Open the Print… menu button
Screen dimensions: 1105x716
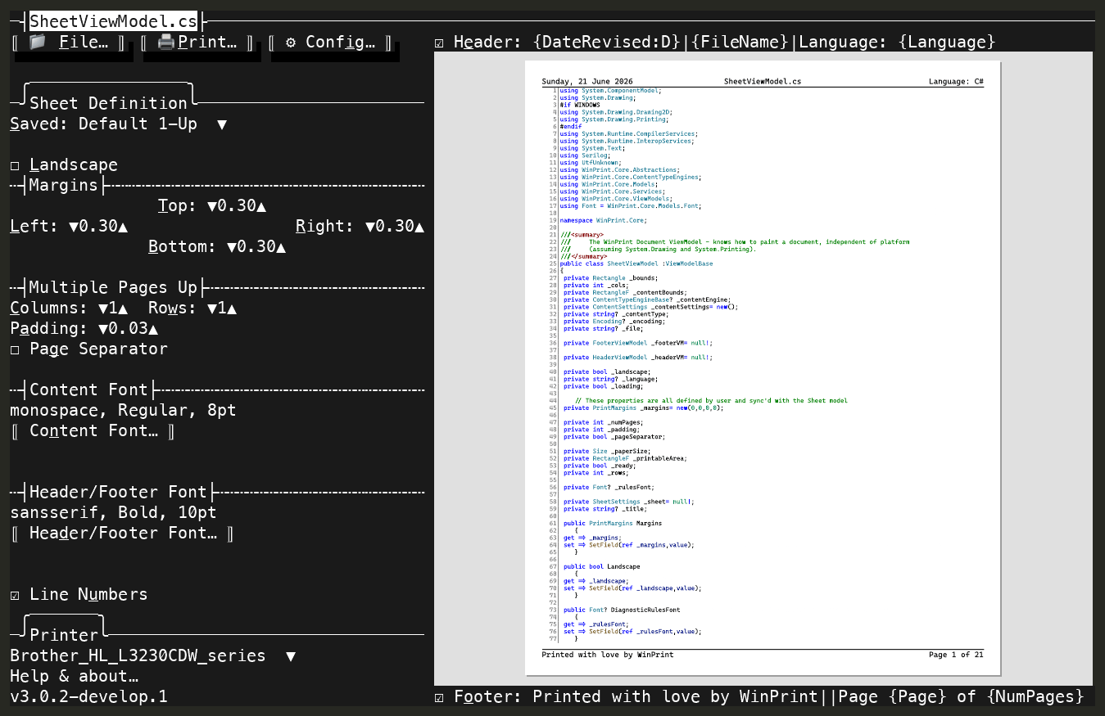[x=197, y=43]
